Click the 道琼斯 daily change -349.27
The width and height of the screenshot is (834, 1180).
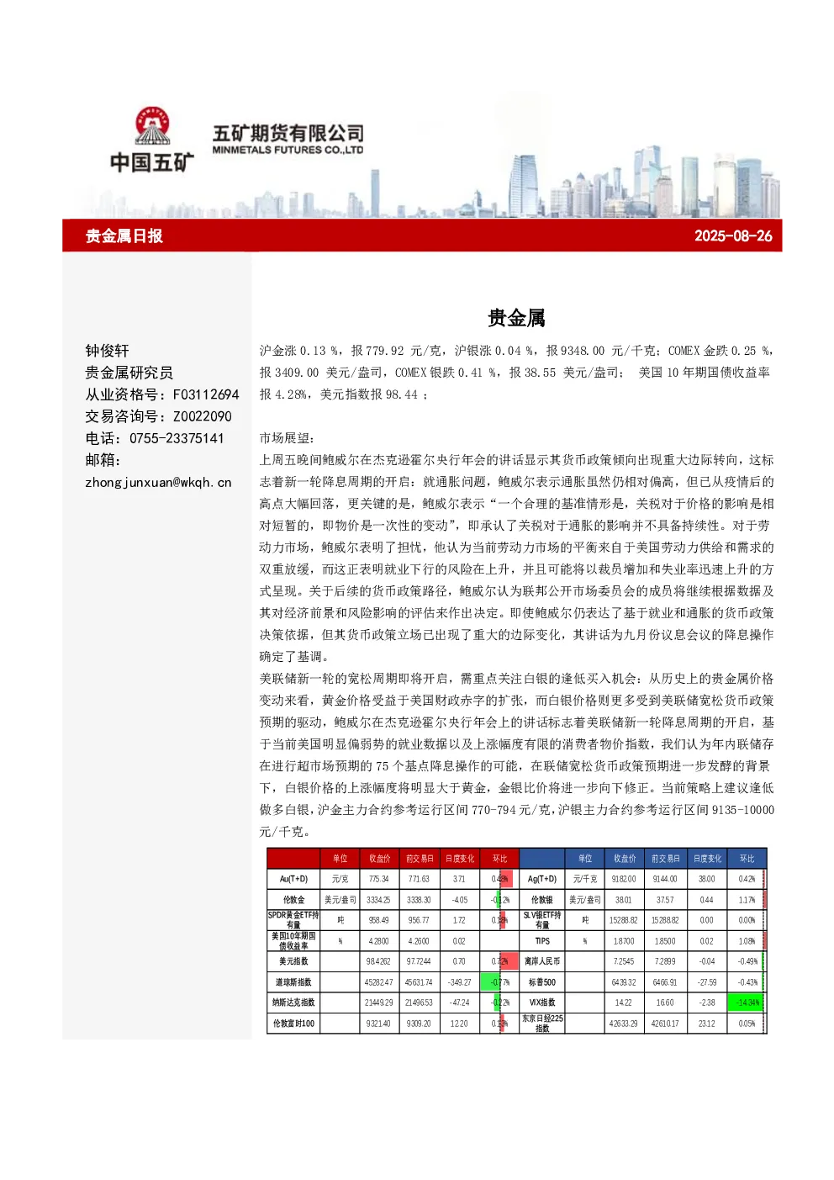pos(459,982)
